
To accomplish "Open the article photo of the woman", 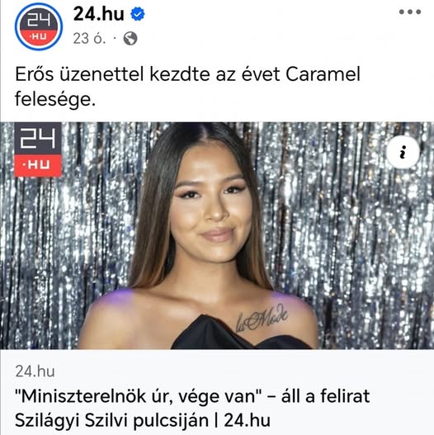I will point(217,235).
